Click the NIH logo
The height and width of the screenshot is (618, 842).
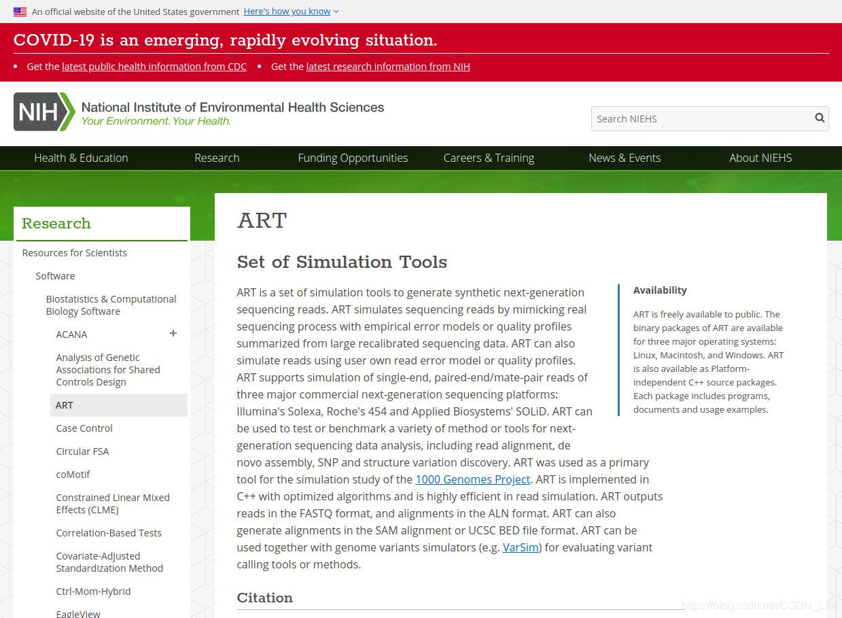[x=44, y=112]
